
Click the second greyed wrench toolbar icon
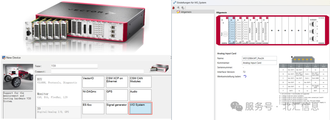pyautogui.click(x=183, y=8)
